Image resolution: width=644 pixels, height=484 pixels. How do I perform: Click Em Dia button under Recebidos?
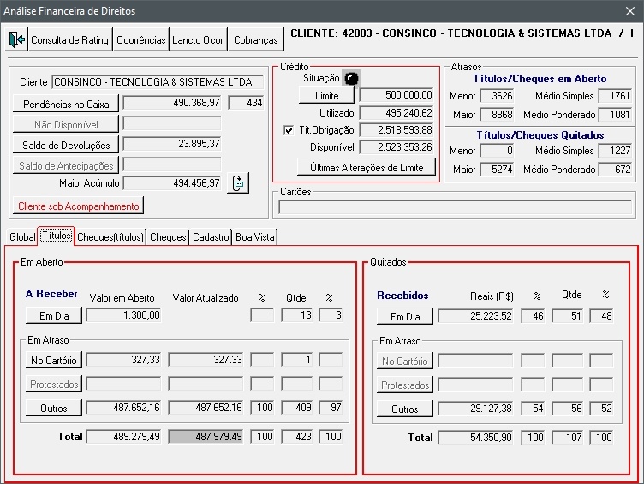(x=405, y=316)
